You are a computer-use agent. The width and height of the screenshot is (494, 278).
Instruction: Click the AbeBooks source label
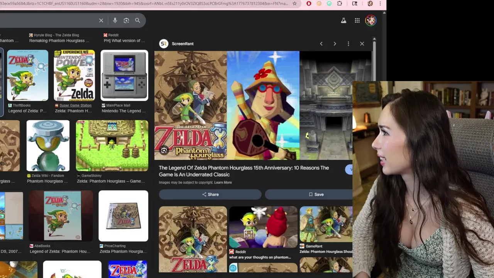pos(43,246)
